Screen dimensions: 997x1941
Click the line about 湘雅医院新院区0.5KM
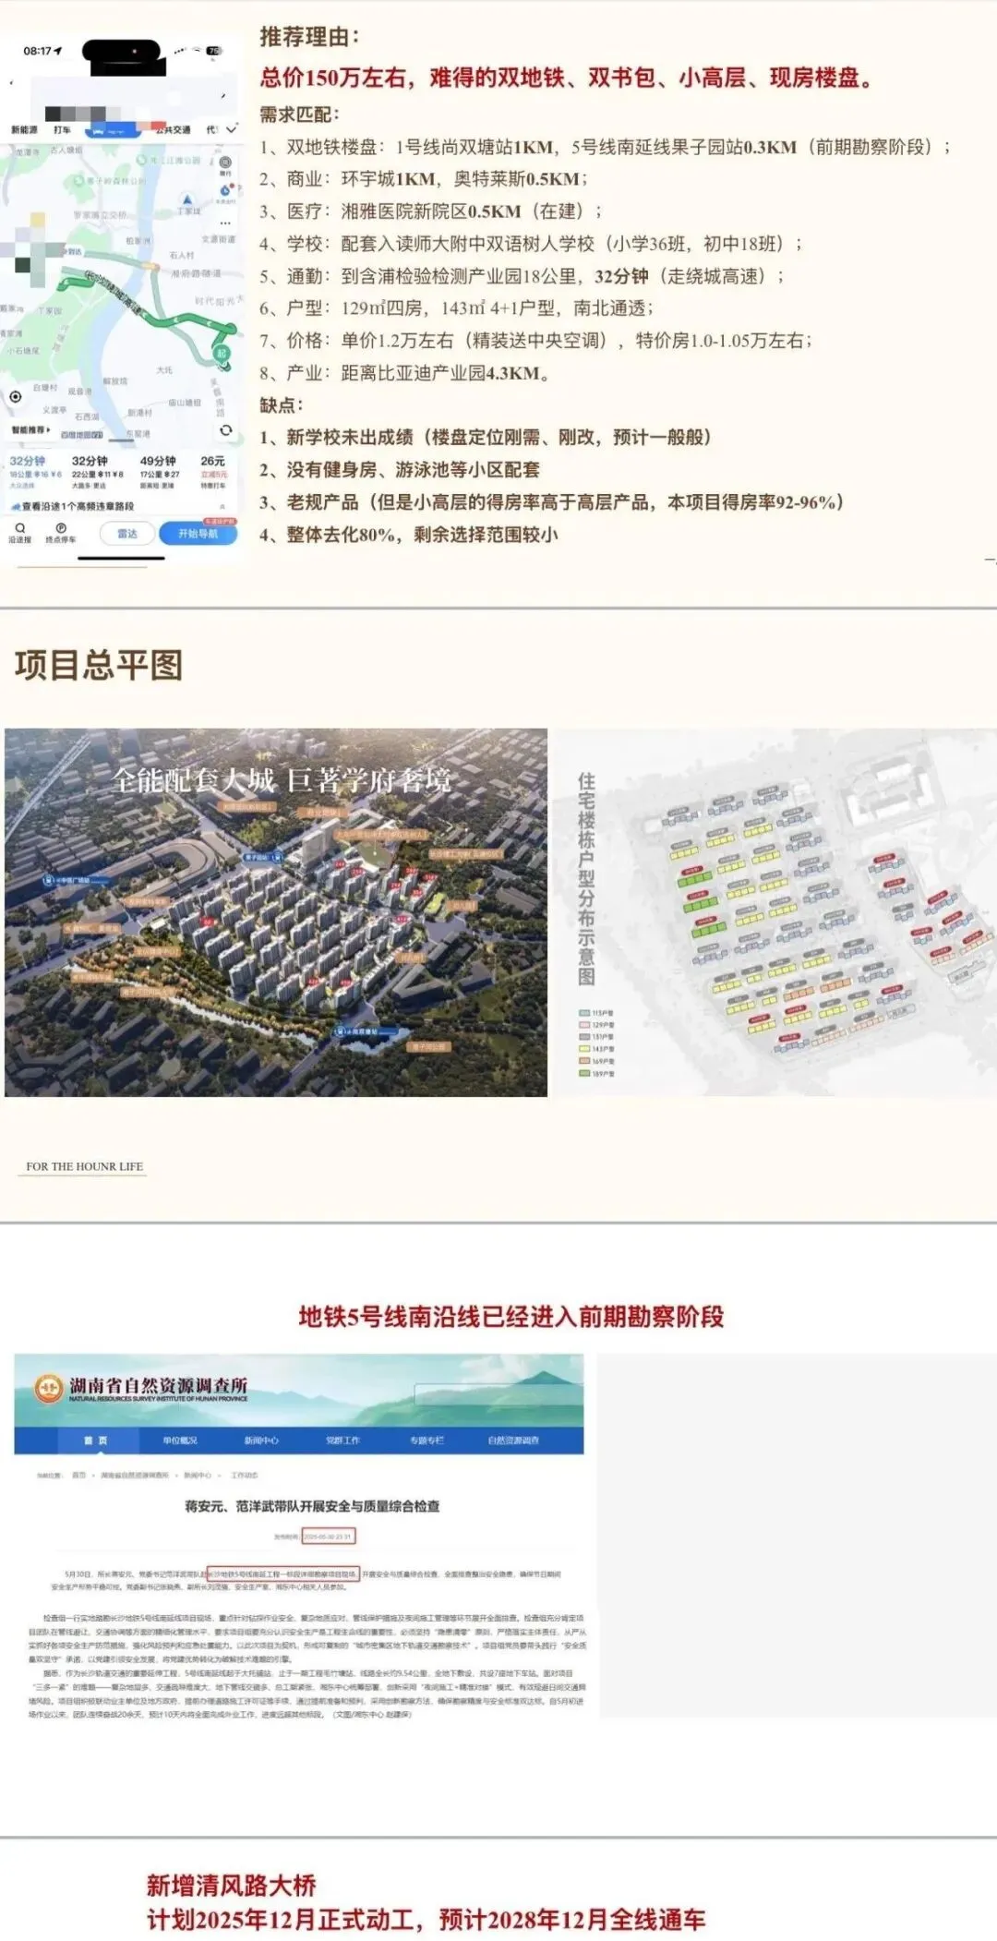click(x=430, y=211)
